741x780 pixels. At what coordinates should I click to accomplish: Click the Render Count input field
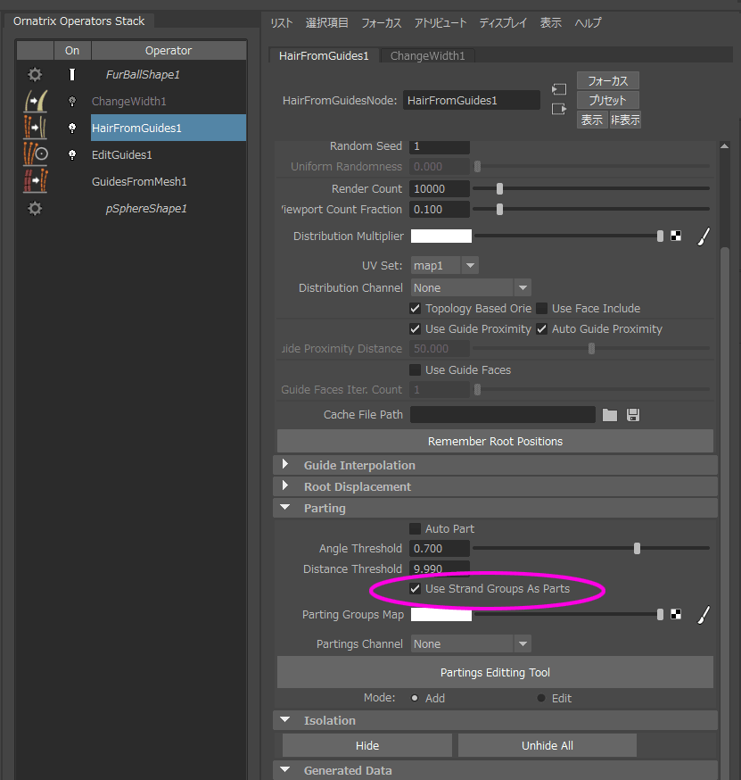click(440, 188)
